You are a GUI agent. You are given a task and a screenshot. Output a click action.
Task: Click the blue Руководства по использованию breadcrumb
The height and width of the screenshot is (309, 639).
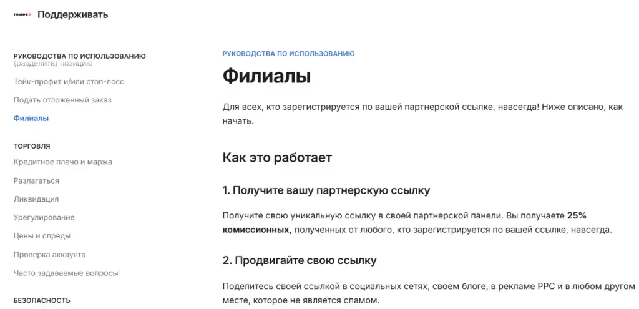pyautogui.click(x=288, y=54)
